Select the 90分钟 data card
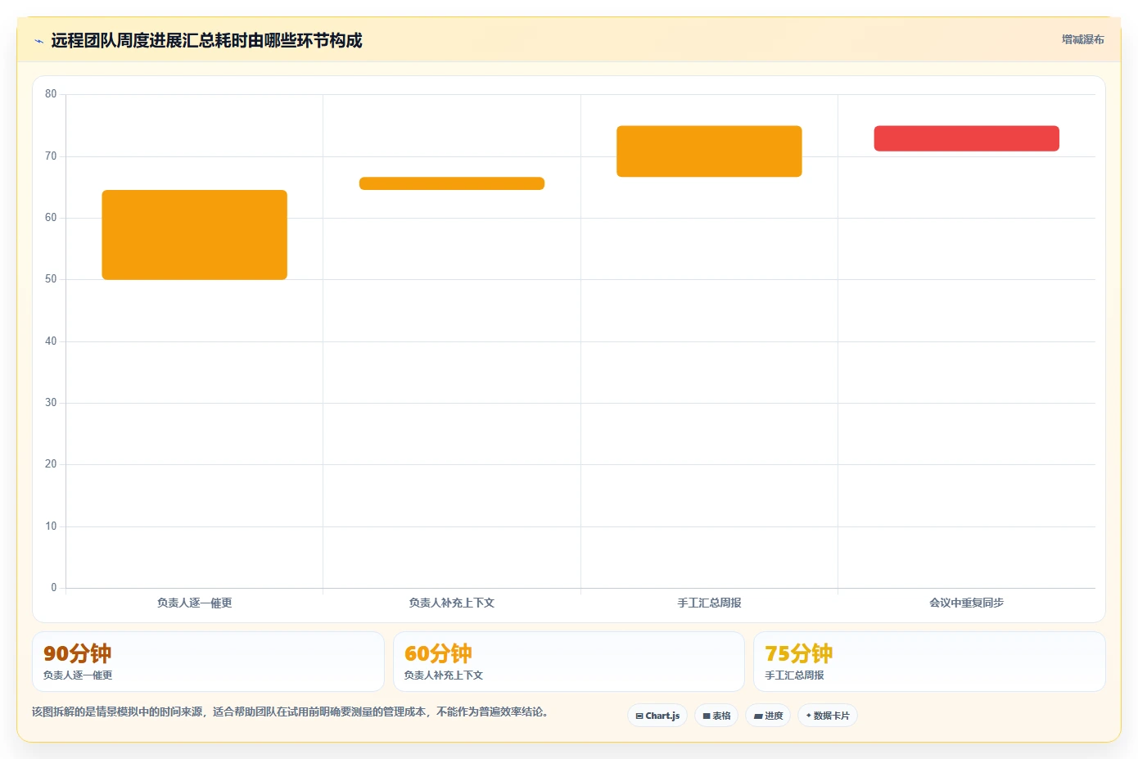 (x=208, y=662)
